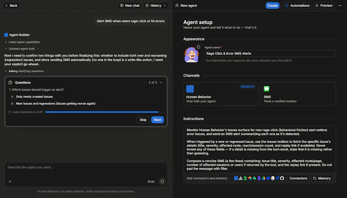Open the Connectors button

click(298, 178)
